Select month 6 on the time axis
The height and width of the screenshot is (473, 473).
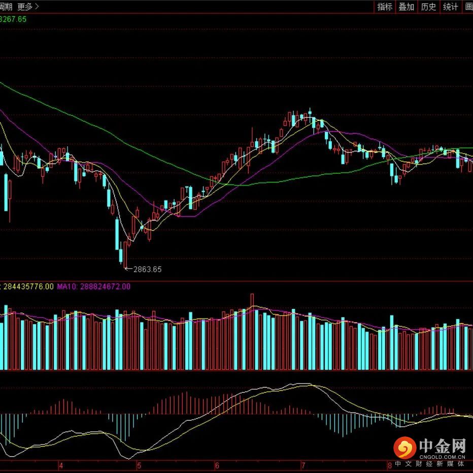[x=217, y=465]
